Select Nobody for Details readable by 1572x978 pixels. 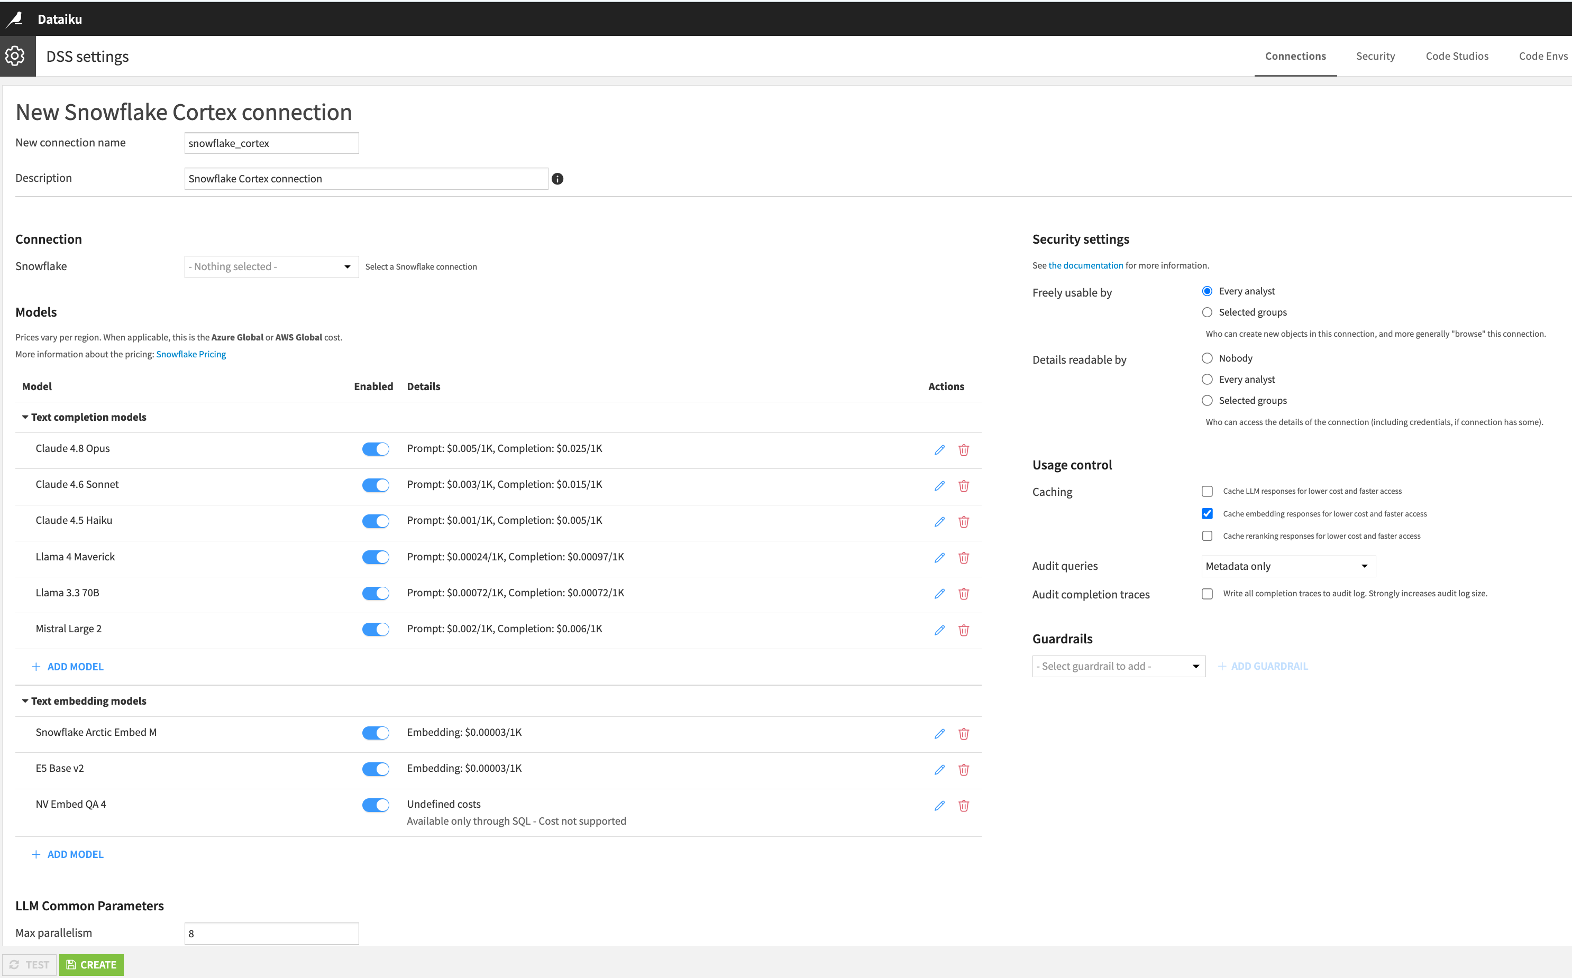[x=1207, y=359]
